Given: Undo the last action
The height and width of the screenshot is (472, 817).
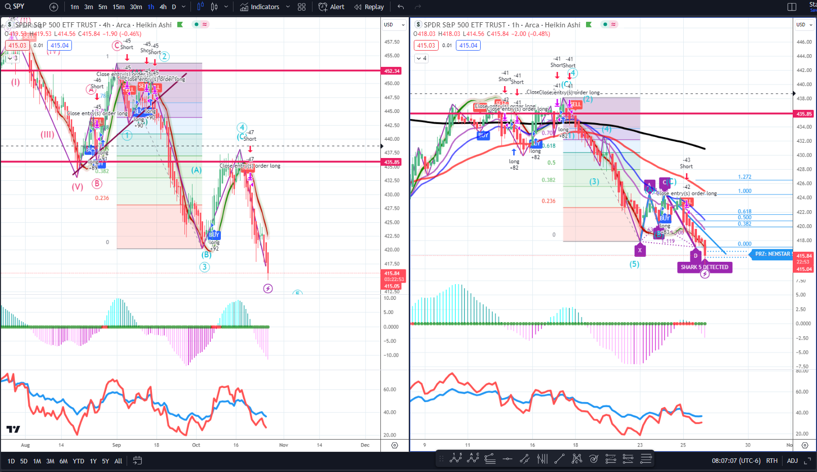Looking at the screenshot, I should click(x=401, y=7).
